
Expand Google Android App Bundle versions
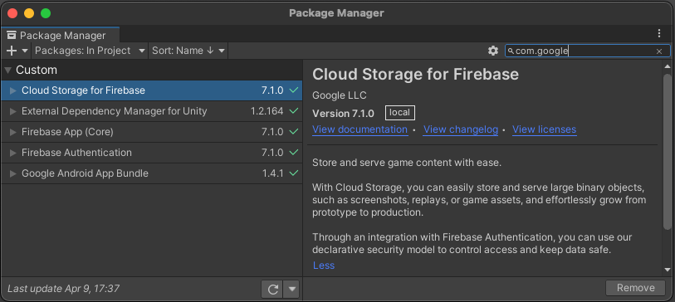pos(13,173)
